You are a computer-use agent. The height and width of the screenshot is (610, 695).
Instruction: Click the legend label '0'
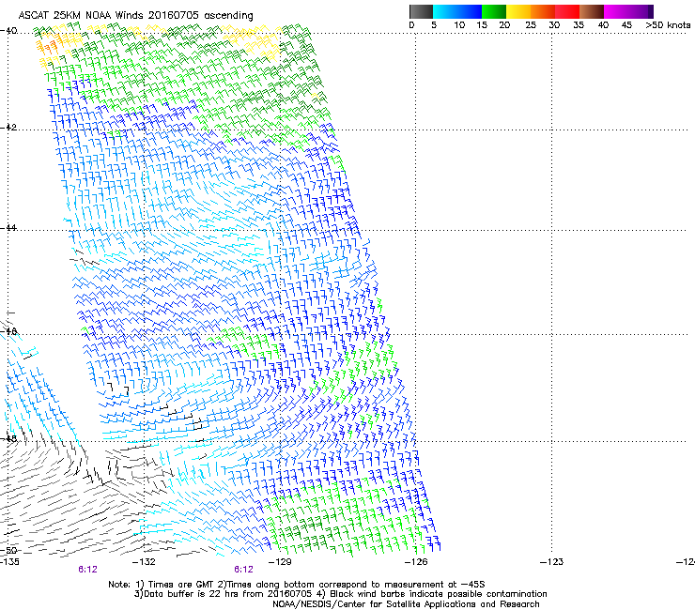click(x=411, y=24)
